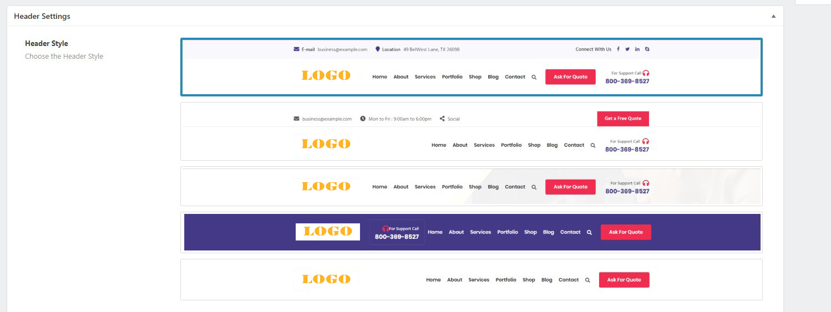This screenshot has height=312, width=831.
Task: Click the clock icon beside Mon to Fri hours
Action: coord(363,119)
